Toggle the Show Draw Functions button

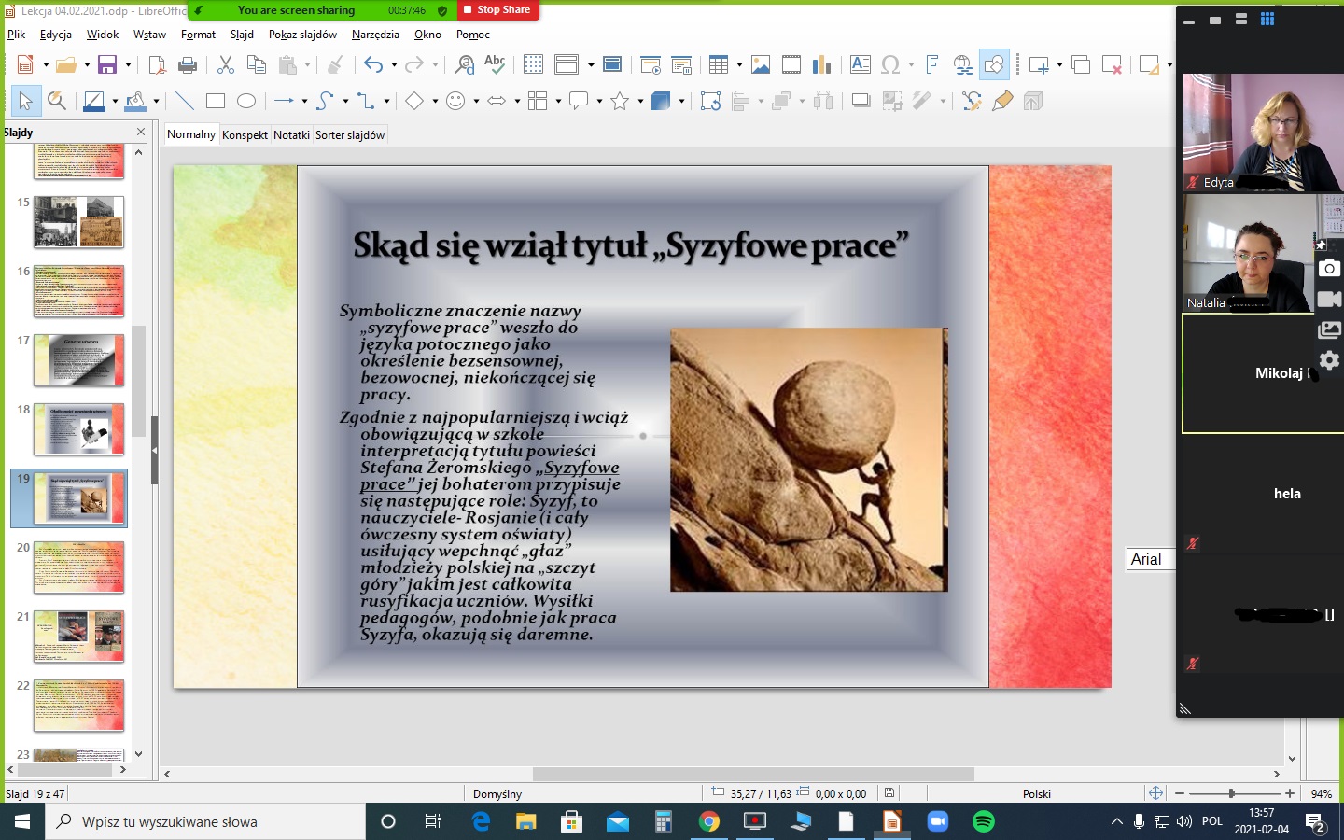(x=994, y=64)
